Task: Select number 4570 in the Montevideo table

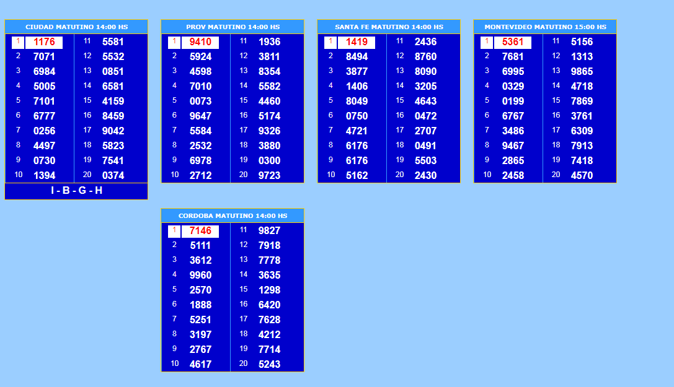Action: (x=582, y=176)
